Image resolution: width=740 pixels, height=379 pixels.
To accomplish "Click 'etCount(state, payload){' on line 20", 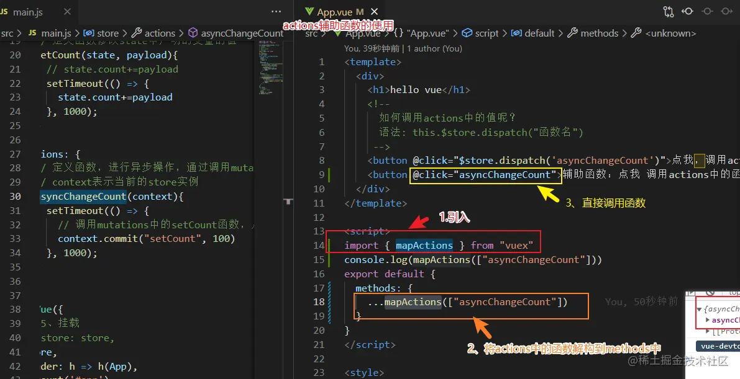I will tap(109, 55).
